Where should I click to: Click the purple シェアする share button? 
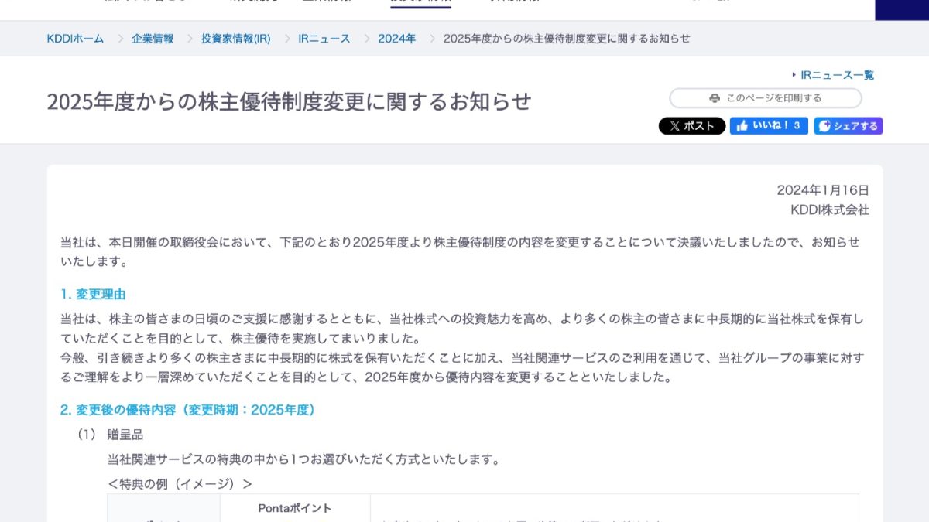pyautogui.click(x=849, y=125)
